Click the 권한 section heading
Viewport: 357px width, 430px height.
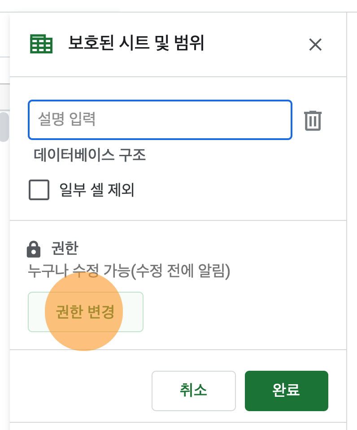click(65, 249)
